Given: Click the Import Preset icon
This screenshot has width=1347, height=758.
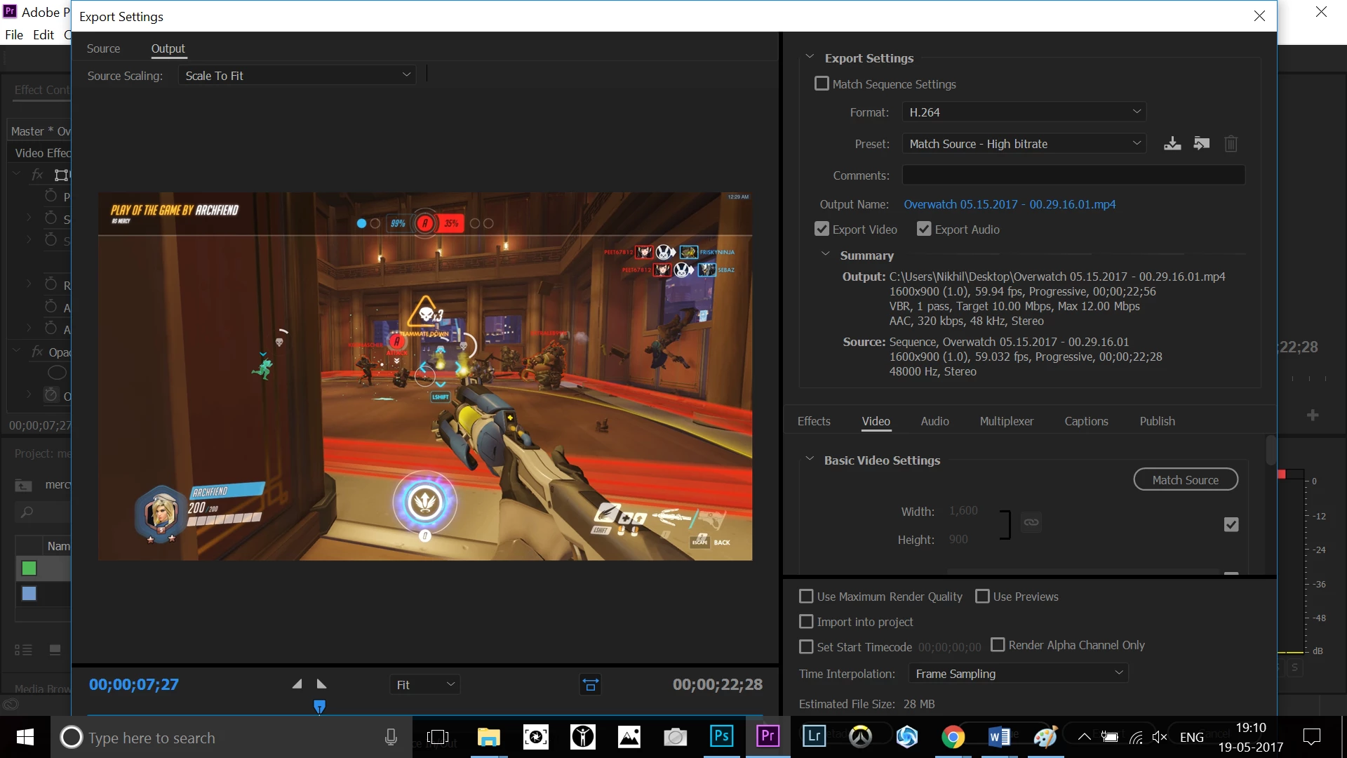Looking at the screenshot, I should [1202, 144].
